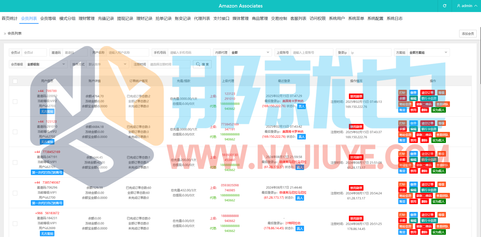Click 设为假人 on the first row
The width and height of the screenshot is (481, 237).
click(x=438, y=110)
